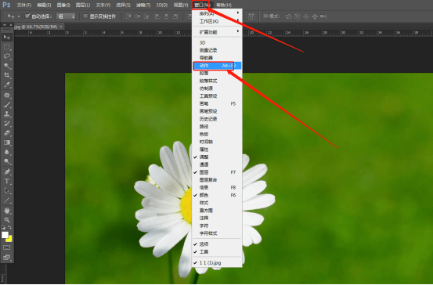433x285 pixels.
Task: Select the Rectangular Marquee tool
Action: pyautogui.click(x=7, y=47)
